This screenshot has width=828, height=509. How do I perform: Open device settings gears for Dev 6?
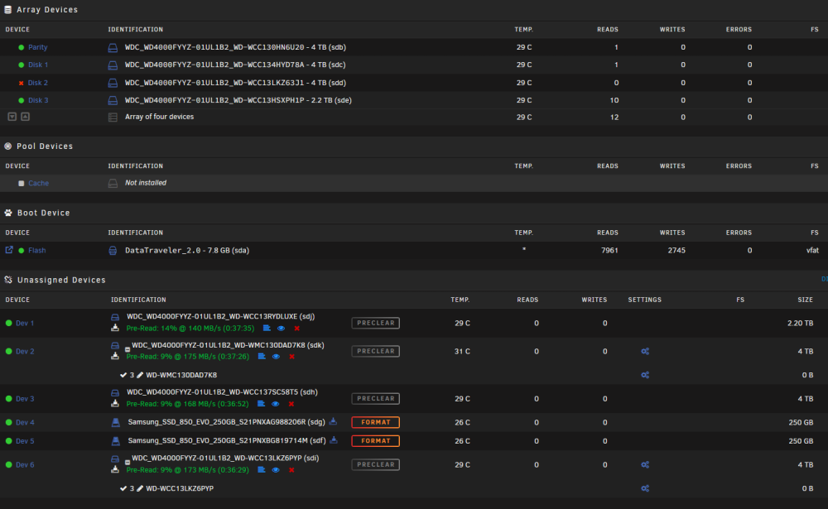coord(645,464)
